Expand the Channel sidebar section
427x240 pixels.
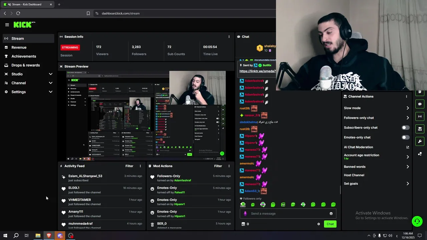pos(28,83)
